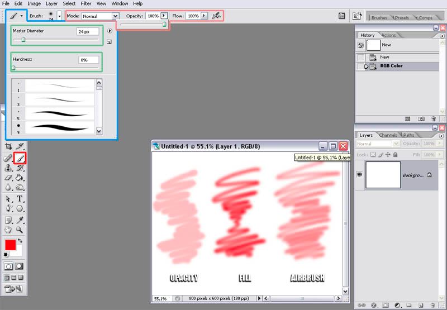Select the Type (T) tool
447x310 pixels.
20,199
